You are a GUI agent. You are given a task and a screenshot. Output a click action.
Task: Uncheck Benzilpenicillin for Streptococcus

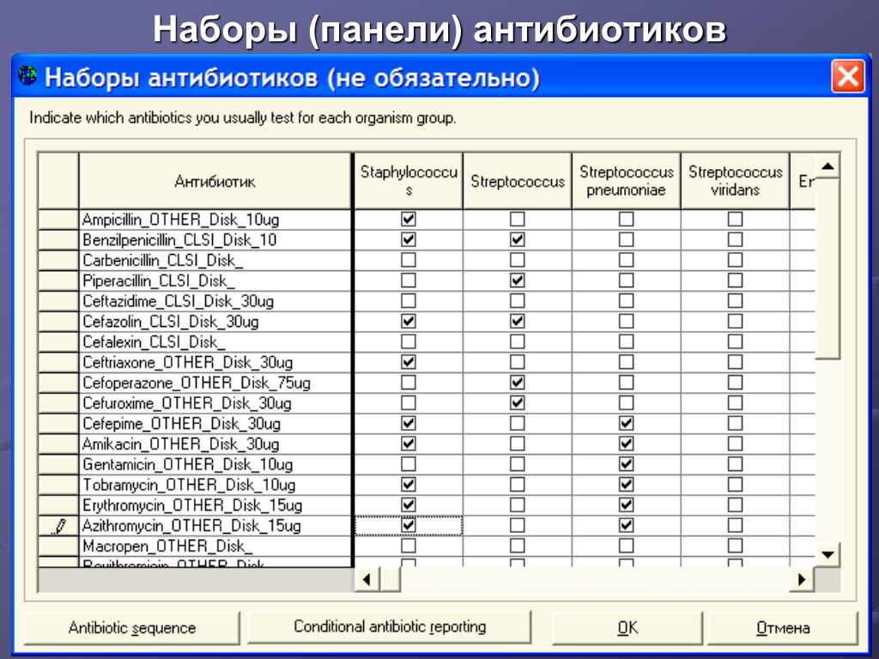point(518,240)
